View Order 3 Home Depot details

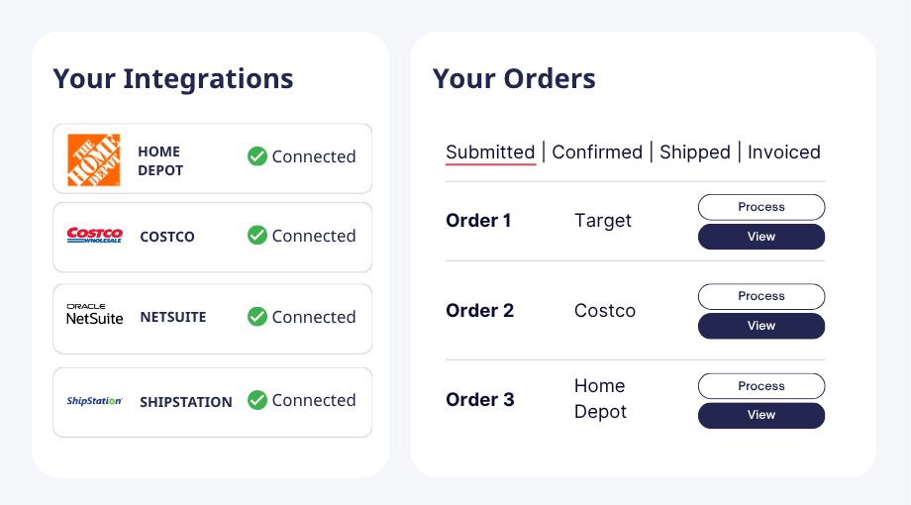[761, 415]
